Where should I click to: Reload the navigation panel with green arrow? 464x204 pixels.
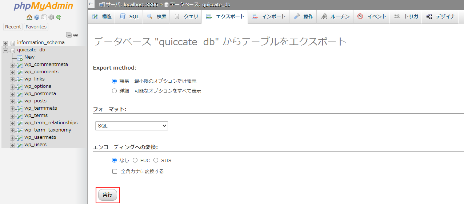(x=59, y=17)
